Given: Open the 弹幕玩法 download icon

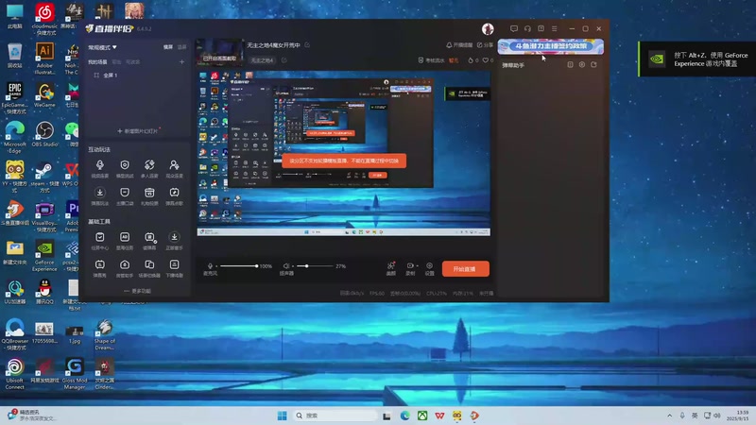Looking at the screenshot, I should click(x=100, y=193).
